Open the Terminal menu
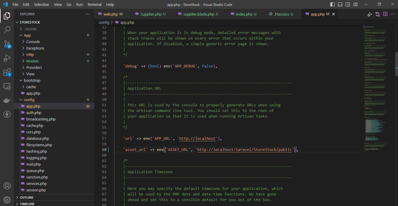Viewport: 398px width, 206px height. [x=94, y=4]
